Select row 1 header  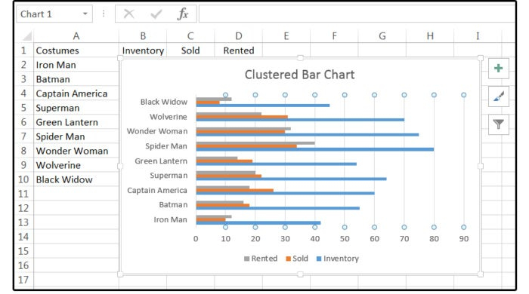click(23, 51)
